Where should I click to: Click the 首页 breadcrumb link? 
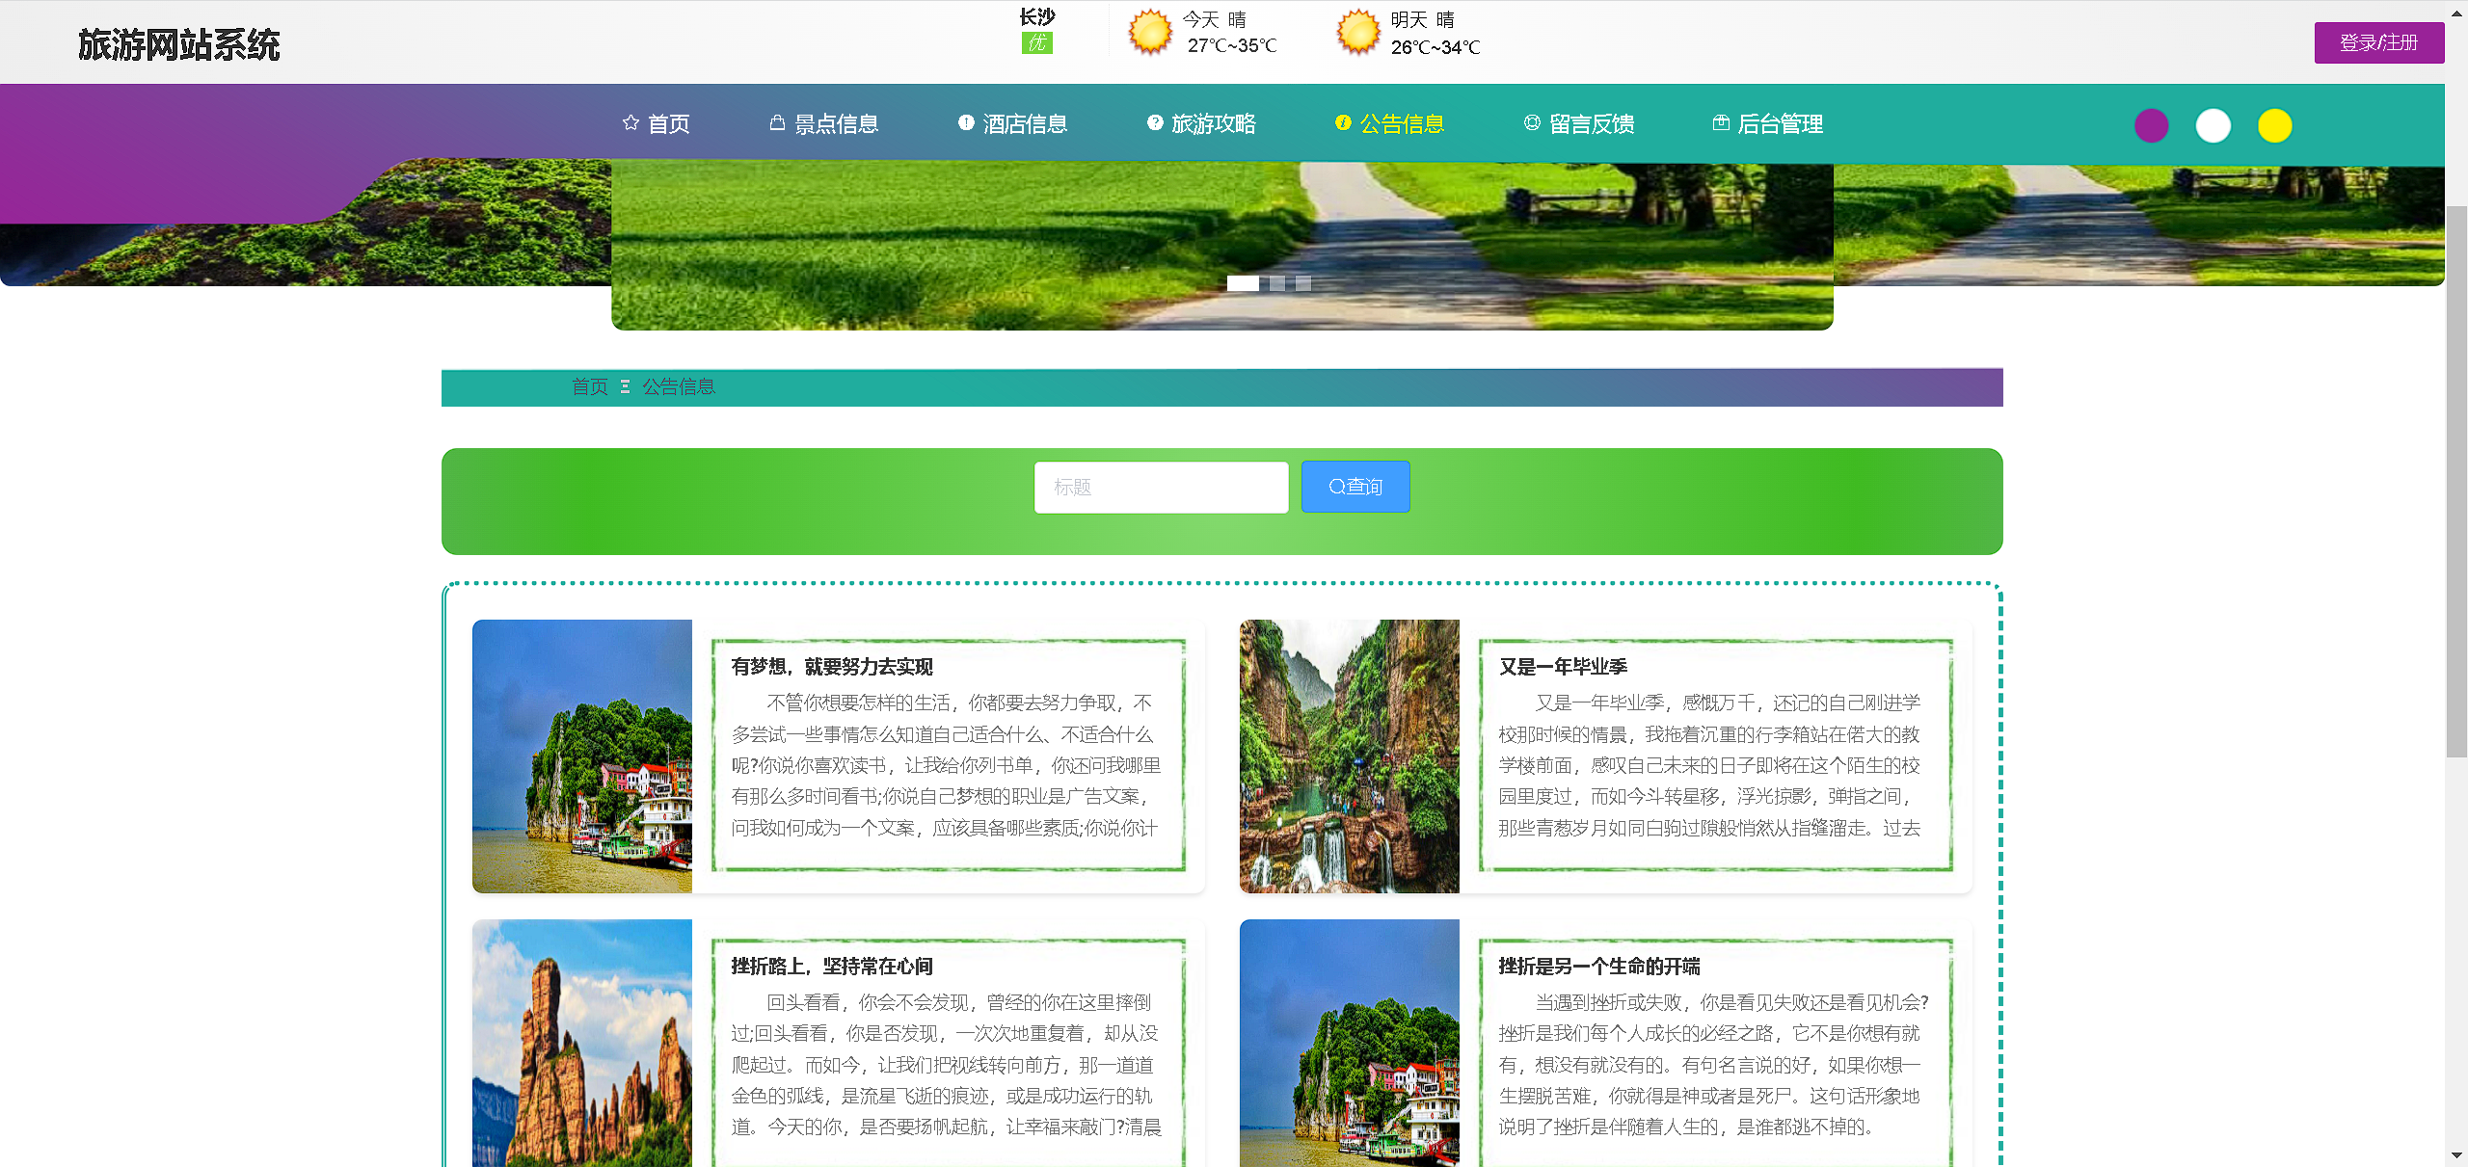click(x=590, y=386)
